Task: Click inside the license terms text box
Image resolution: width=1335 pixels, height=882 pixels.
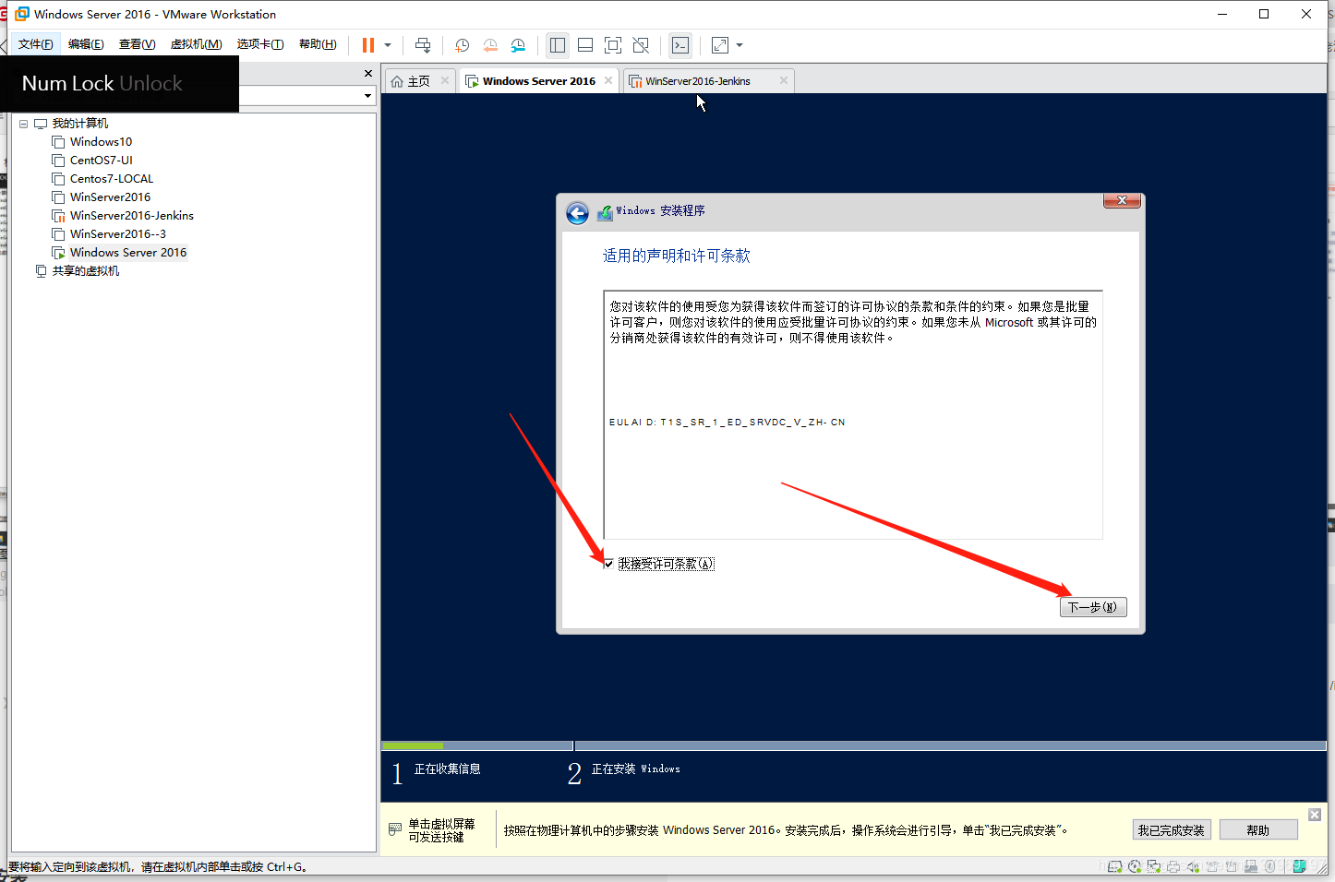Action: (x=853, y=414)
